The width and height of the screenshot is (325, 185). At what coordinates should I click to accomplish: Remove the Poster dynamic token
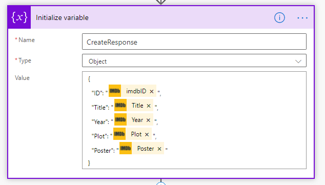[x=159, y=149]
